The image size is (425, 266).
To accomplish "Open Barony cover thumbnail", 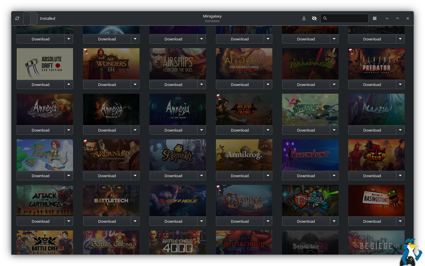I will pos(310,201).
